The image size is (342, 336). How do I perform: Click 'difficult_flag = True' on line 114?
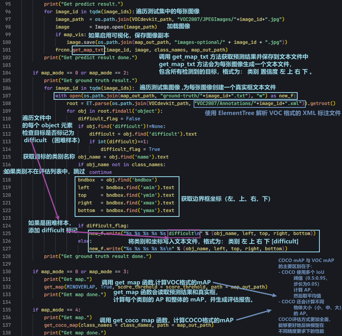click(x=130, y=149)
